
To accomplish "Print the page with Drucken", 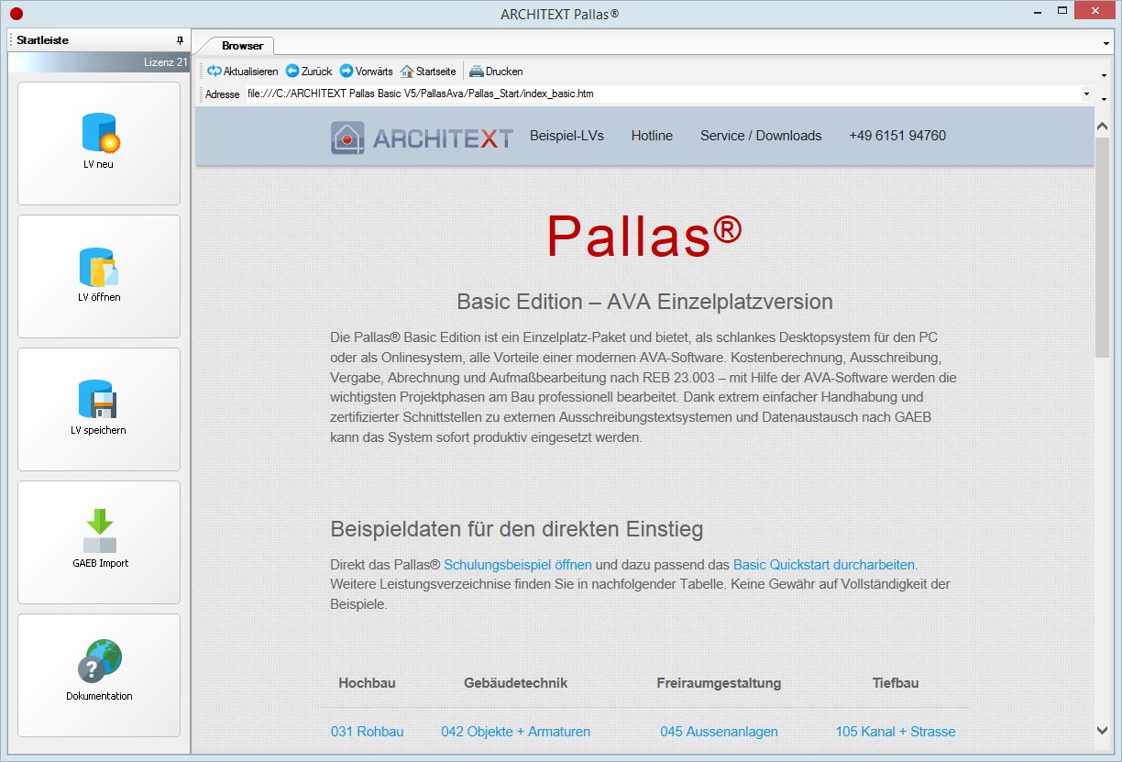I will point(496,72).
